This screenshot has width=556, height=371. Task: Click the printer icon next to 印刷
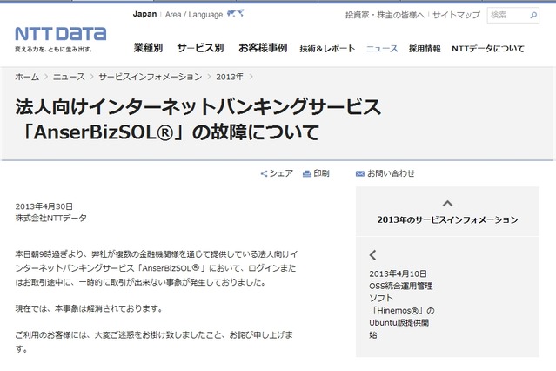(x=307, y=173)
